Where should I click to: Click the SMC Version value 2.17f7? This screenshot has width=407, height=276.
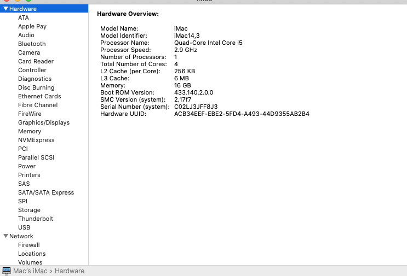coord(183,99)
